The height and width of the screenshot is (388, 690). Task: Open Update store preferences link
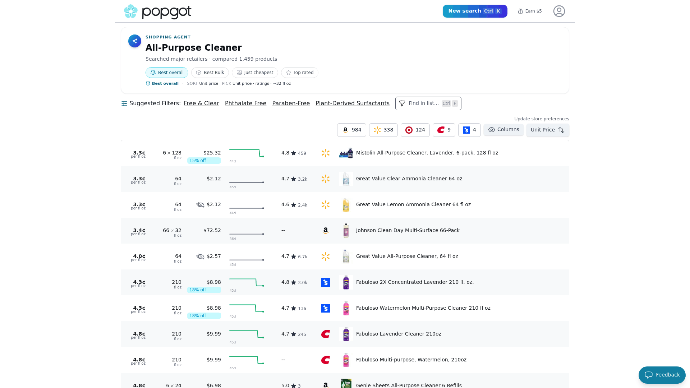(542, 119)
